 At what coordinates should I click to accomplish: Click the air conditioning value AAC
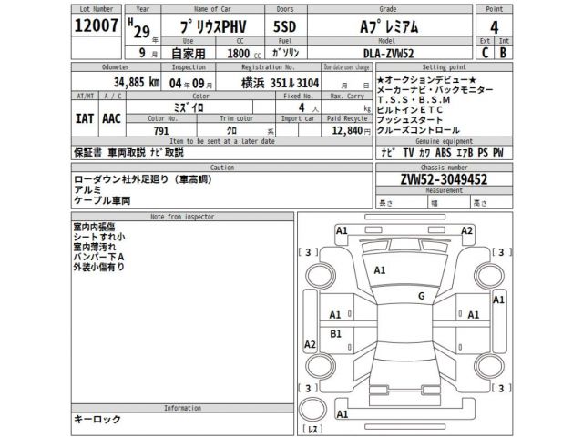111,119
